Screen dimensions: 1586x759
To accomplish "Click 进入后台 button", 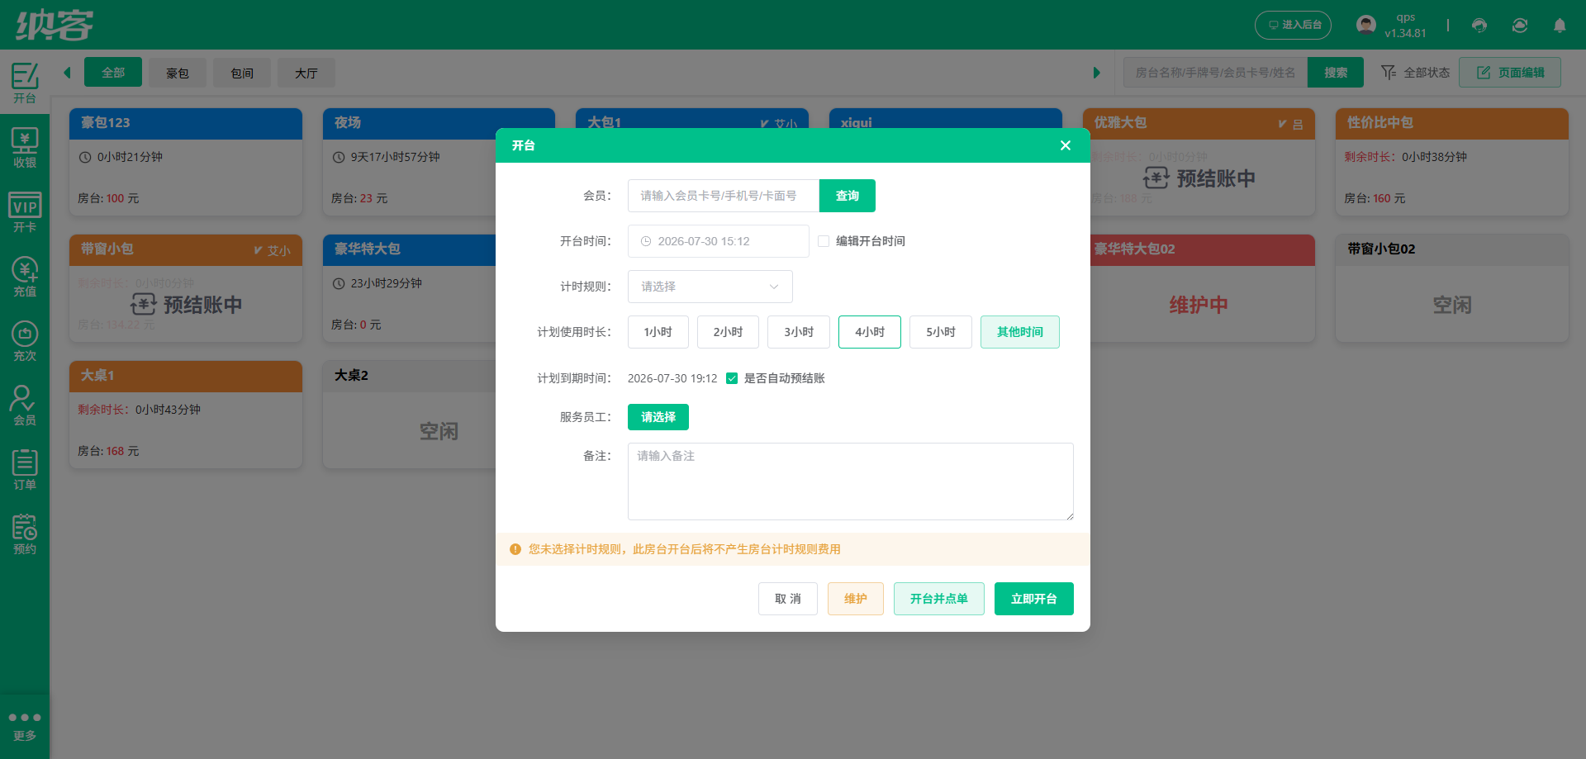I will click(x=1294, y=25).
